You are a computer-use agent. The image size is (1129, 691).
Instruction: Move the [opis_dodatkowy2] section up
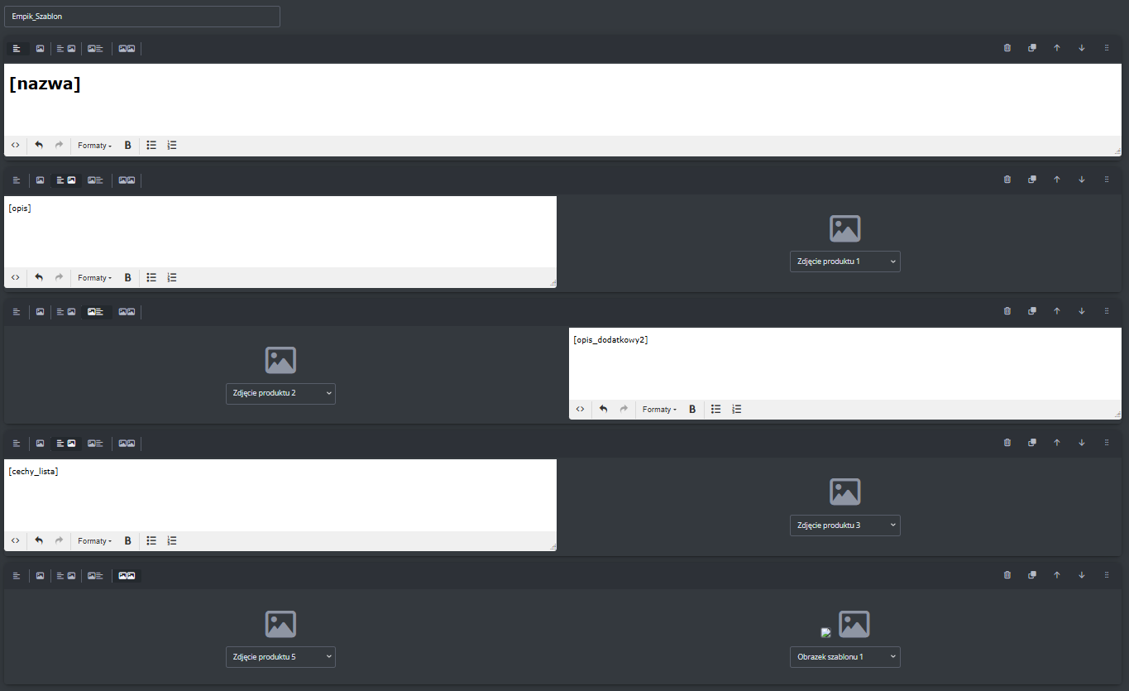pos(1056,311)
